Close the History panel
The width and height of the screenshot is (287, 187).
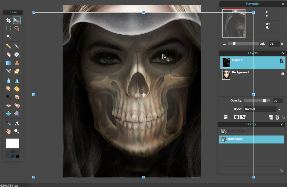point(282,124)
